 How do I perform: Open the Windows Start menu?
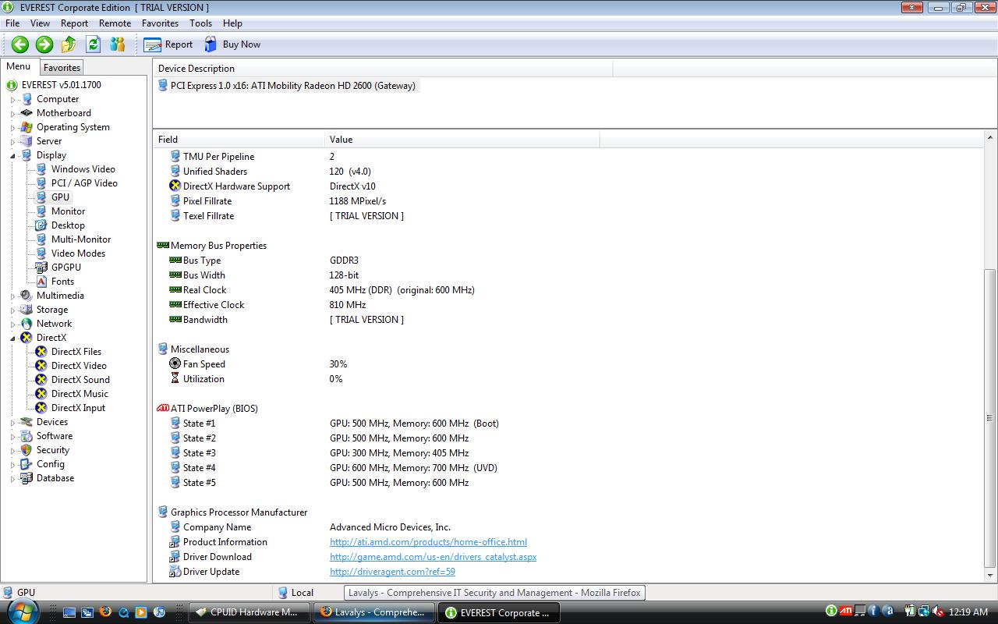22,612
